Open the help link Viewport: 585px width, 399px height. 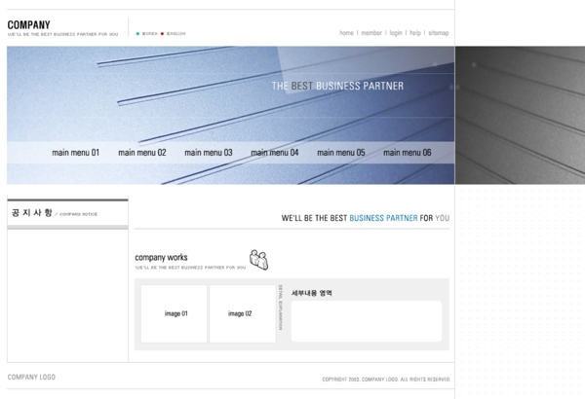[415, 33]
